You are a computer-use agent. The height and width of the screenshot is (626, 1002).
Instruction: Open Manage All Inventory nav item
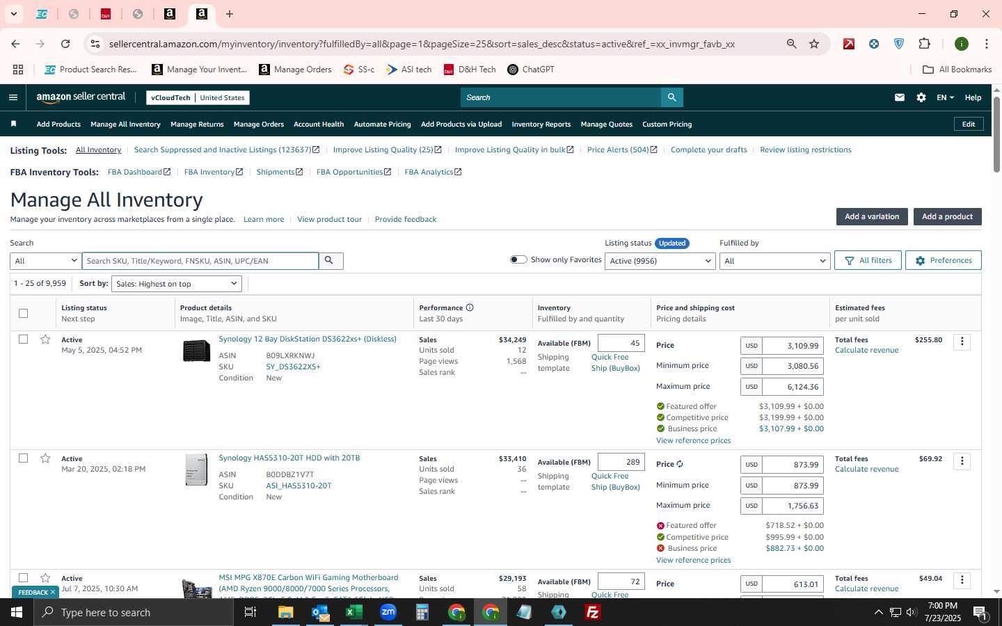click(x=125, y=124)
